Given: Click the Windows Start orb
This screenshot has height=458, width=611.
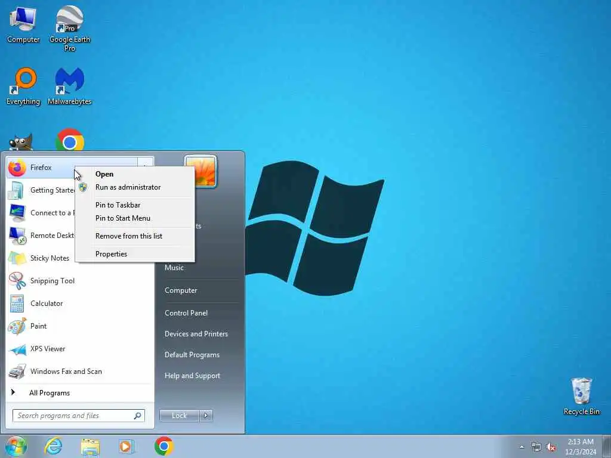Looking at the screenshot, I should (16, 446).
